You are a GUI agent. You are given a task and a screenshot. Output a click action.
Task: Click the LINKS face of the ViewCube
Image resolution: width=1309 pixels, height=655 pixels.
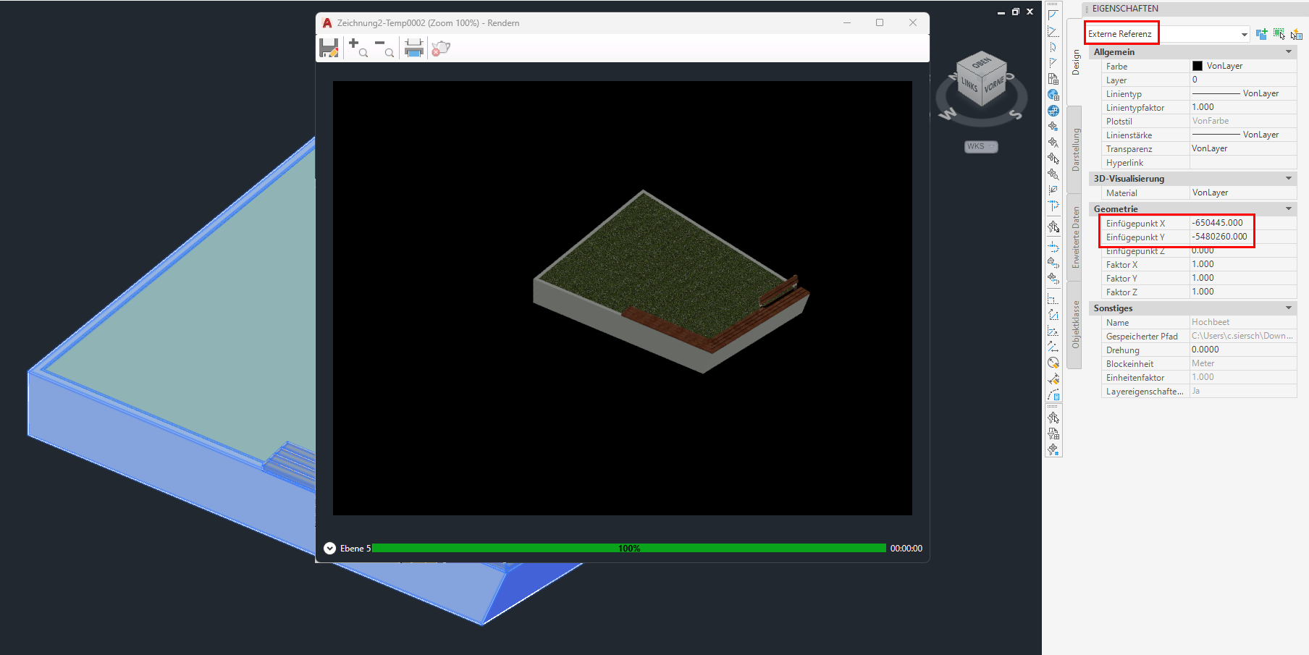click(969, 85)
